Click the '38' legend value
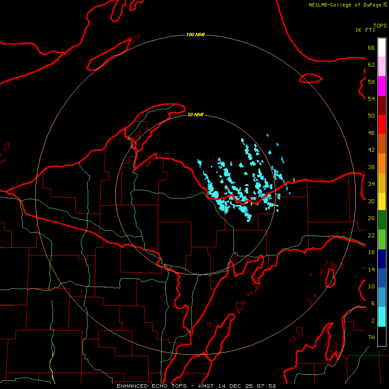389x389 pixels. (371, 167)
